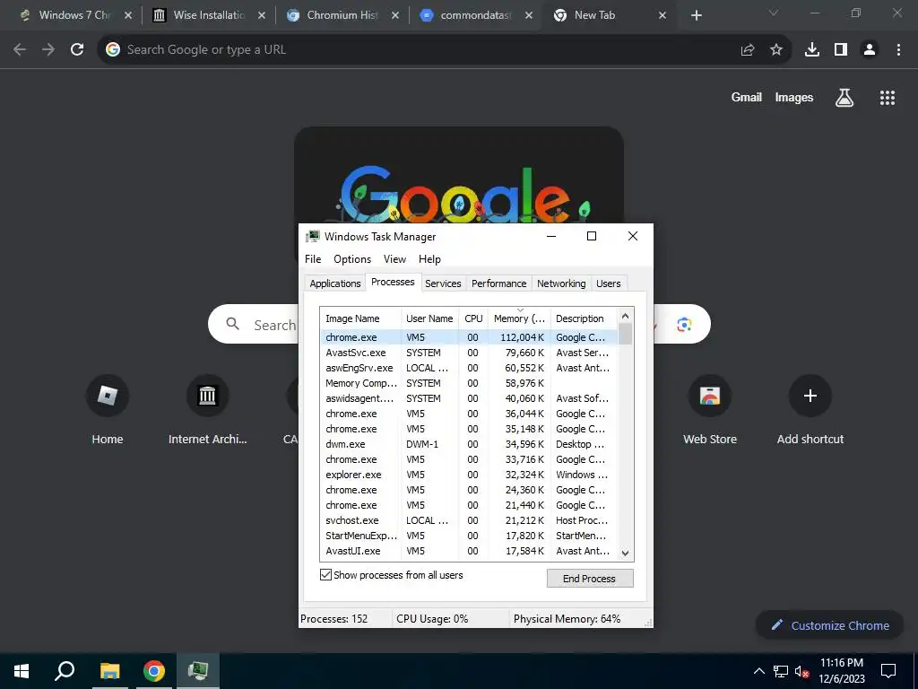Click the process list scroll down arrow
Viewport: 918px width, 689px height.
coord(625,553)
